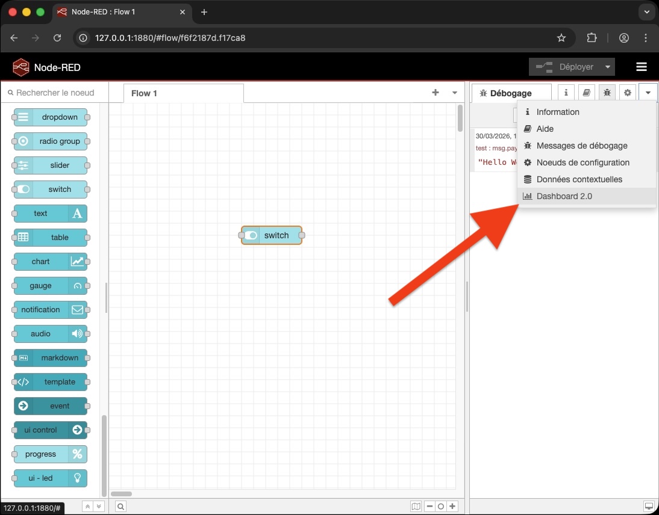Viewport: 659px width, 515px height.
Task: Open the sidebar panel dropdown arrow
Action: tap(648, 92)
